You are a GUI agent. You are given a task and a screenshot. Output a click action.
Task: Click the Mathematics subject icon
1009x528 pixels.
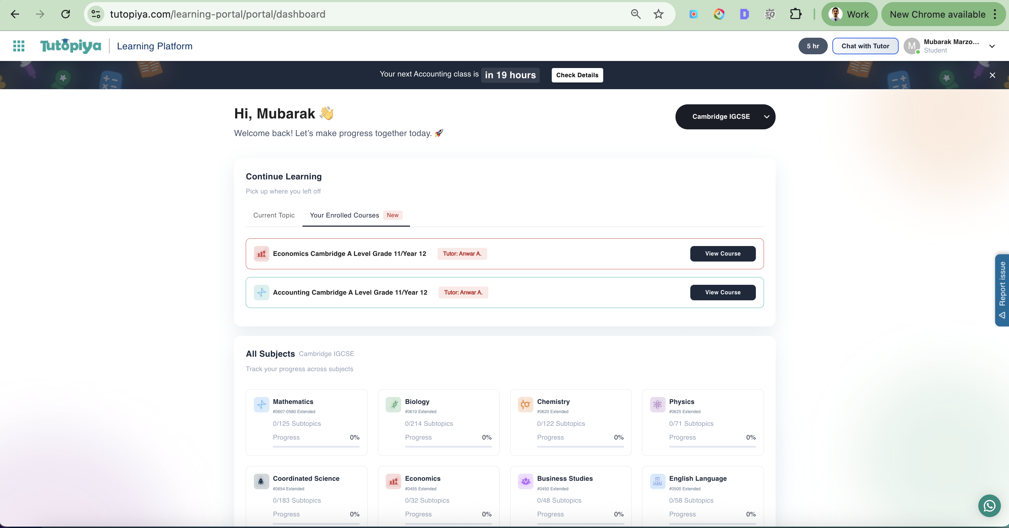(261, 405)
